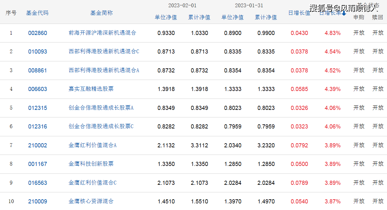Click 金鹰科技创新股票 fund name
The height and width of the screenshot is (210, 387).
91,164
